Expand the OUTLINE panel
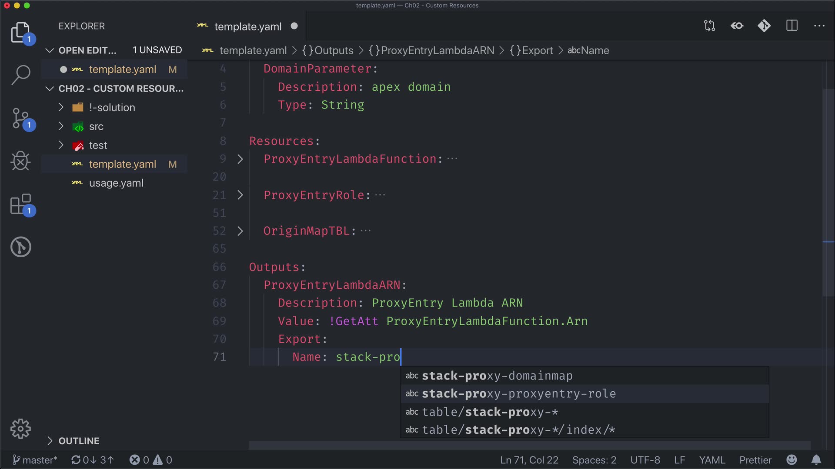 79,441
